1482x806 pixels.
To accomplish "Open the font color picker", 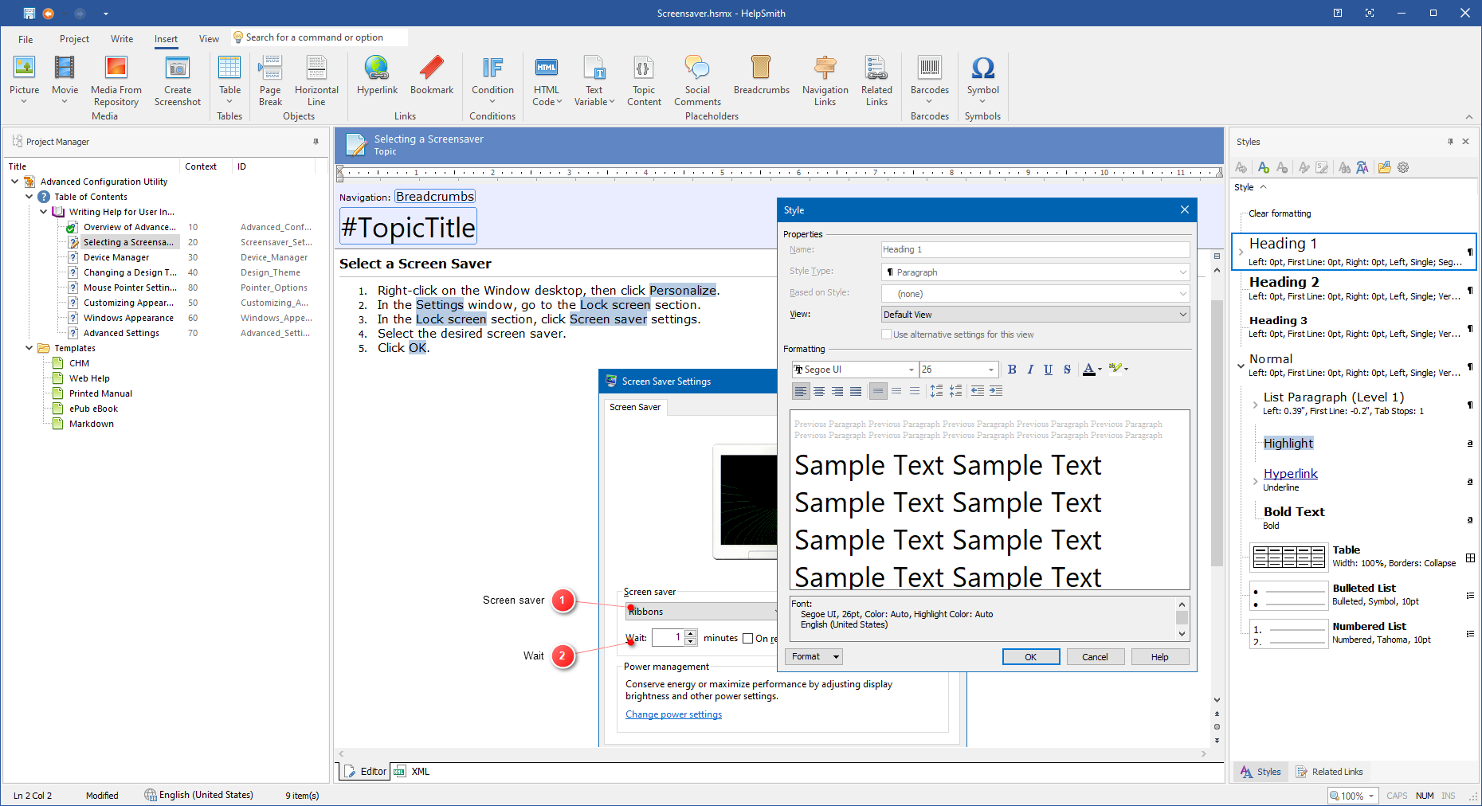I will (x=1100, y=370).
